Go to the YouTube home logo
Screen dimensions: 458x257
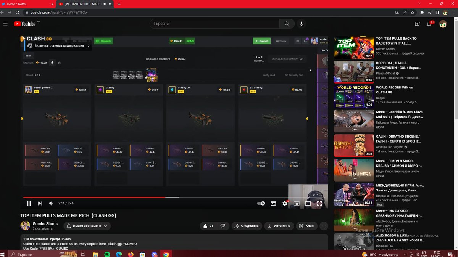25,24
